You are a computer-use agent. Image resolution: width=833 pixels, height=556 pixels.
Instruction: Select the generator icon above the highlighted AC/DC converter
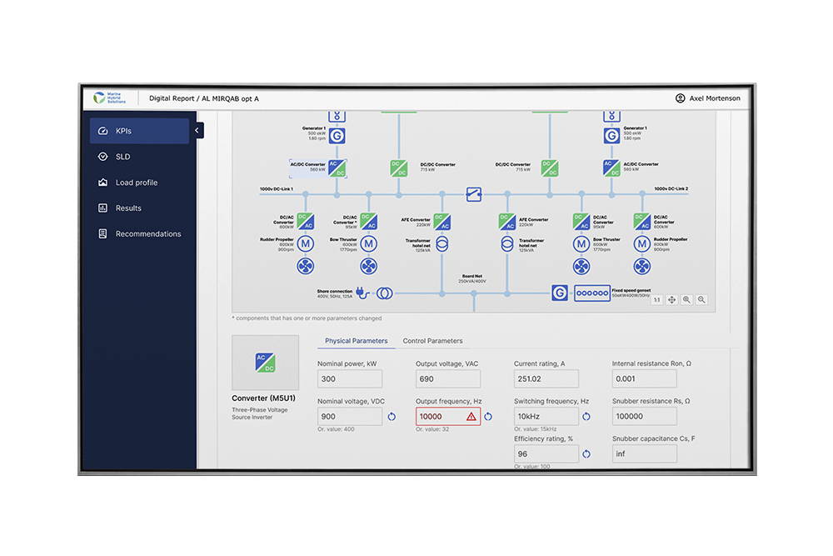coord(337,136)
